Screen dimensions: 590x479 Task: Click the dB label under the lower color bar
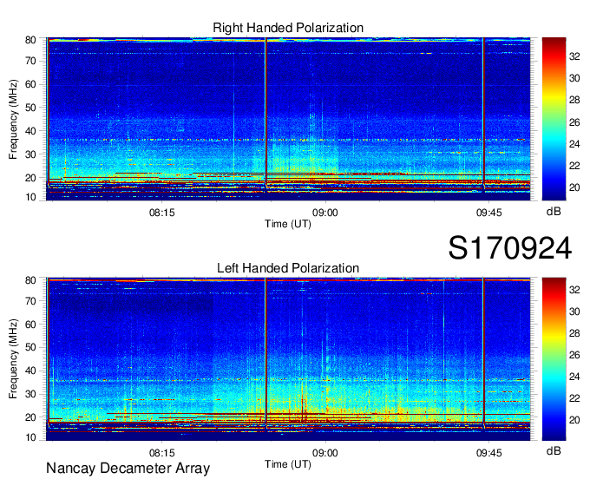pos(554,451)
